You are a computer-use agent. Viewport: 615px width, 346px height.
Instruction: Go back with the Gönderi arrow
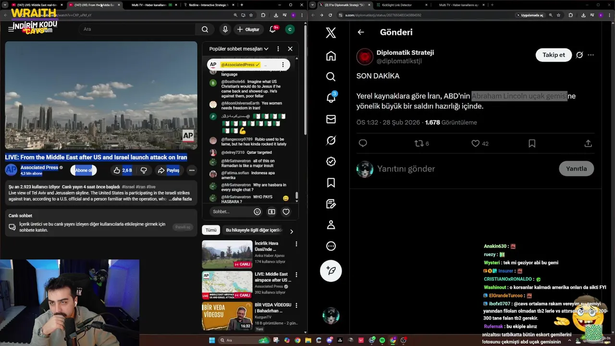pos(361,32)
